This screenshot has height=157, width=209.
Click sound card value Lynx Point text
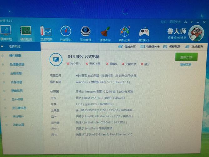(x=94, y=128)
